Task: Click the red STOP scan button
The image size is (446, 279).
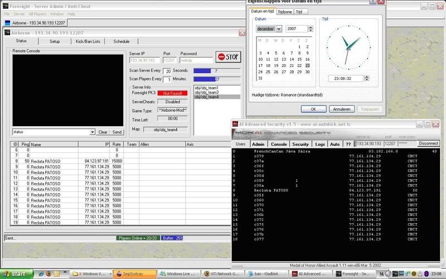Action: tap(229, 57)
